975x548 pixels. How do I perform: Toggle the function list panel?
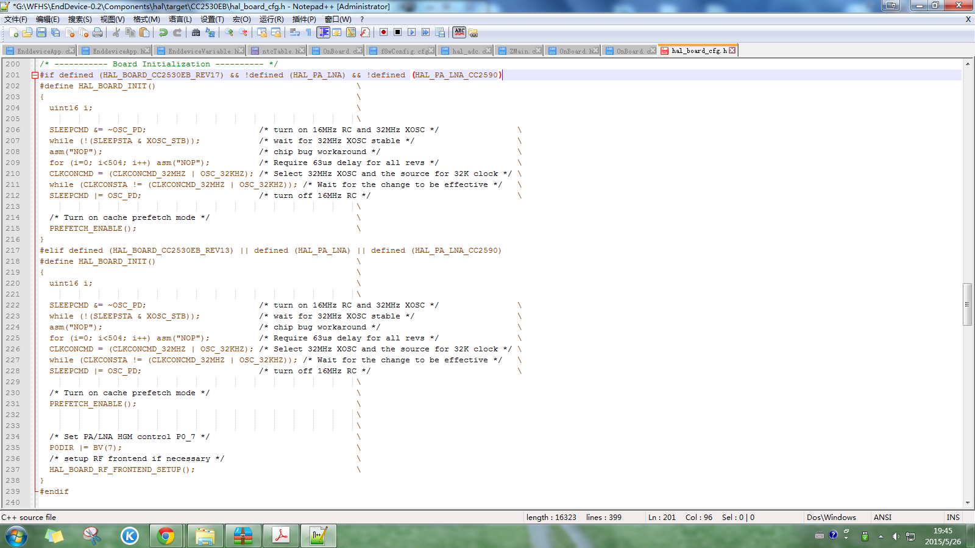click(x=365, y=32)
